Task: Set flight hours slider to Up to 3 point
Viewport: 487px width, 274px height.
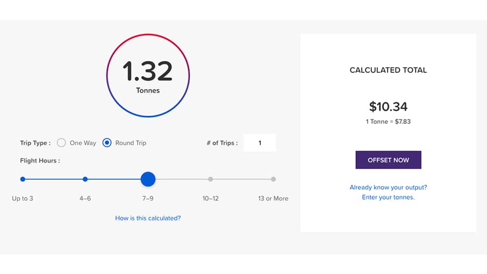Action: click(x=23, y=179)
